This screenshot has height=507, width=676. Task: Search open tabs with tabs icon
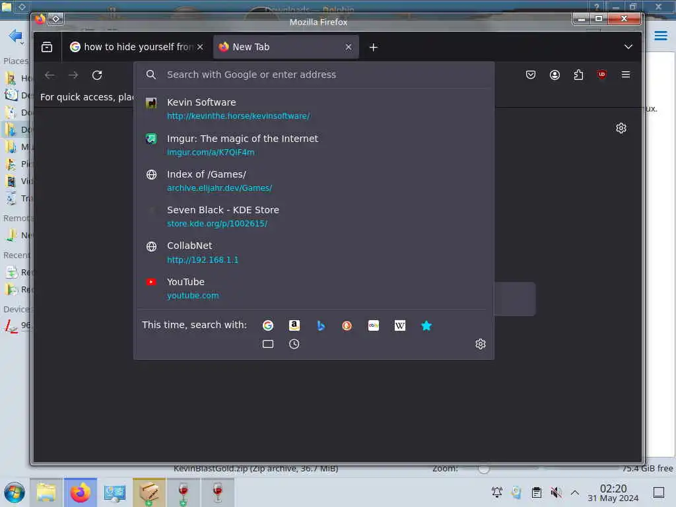268,344
